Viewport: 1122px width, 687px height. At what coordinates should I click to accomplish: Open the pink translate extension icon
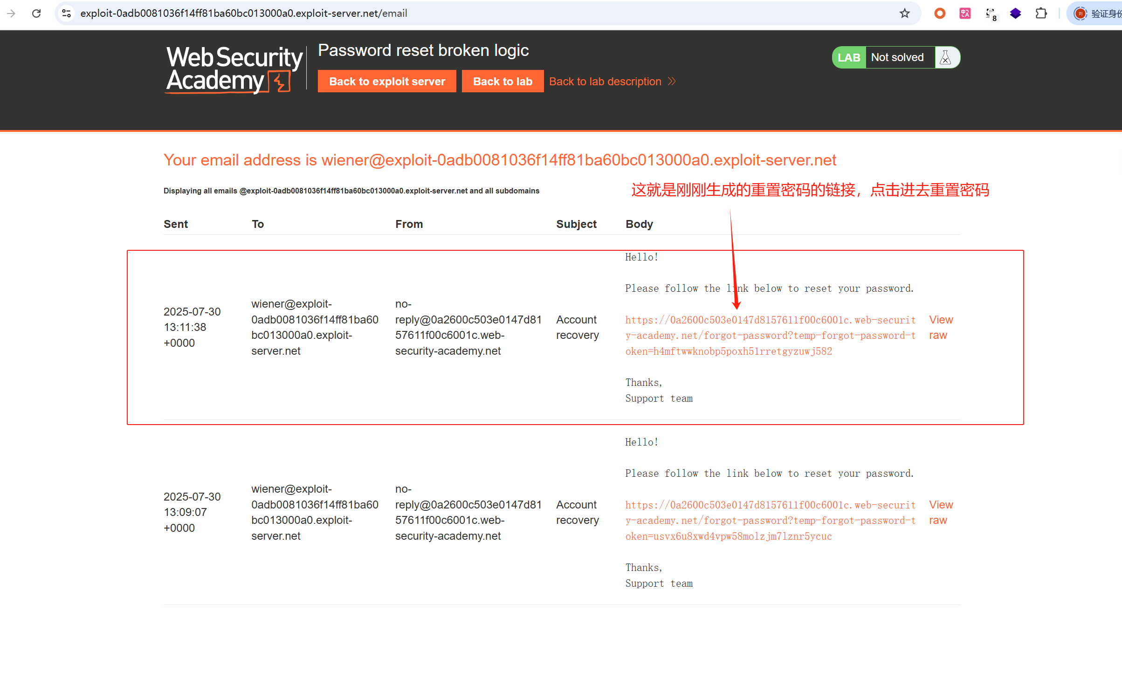pos(965,14)
